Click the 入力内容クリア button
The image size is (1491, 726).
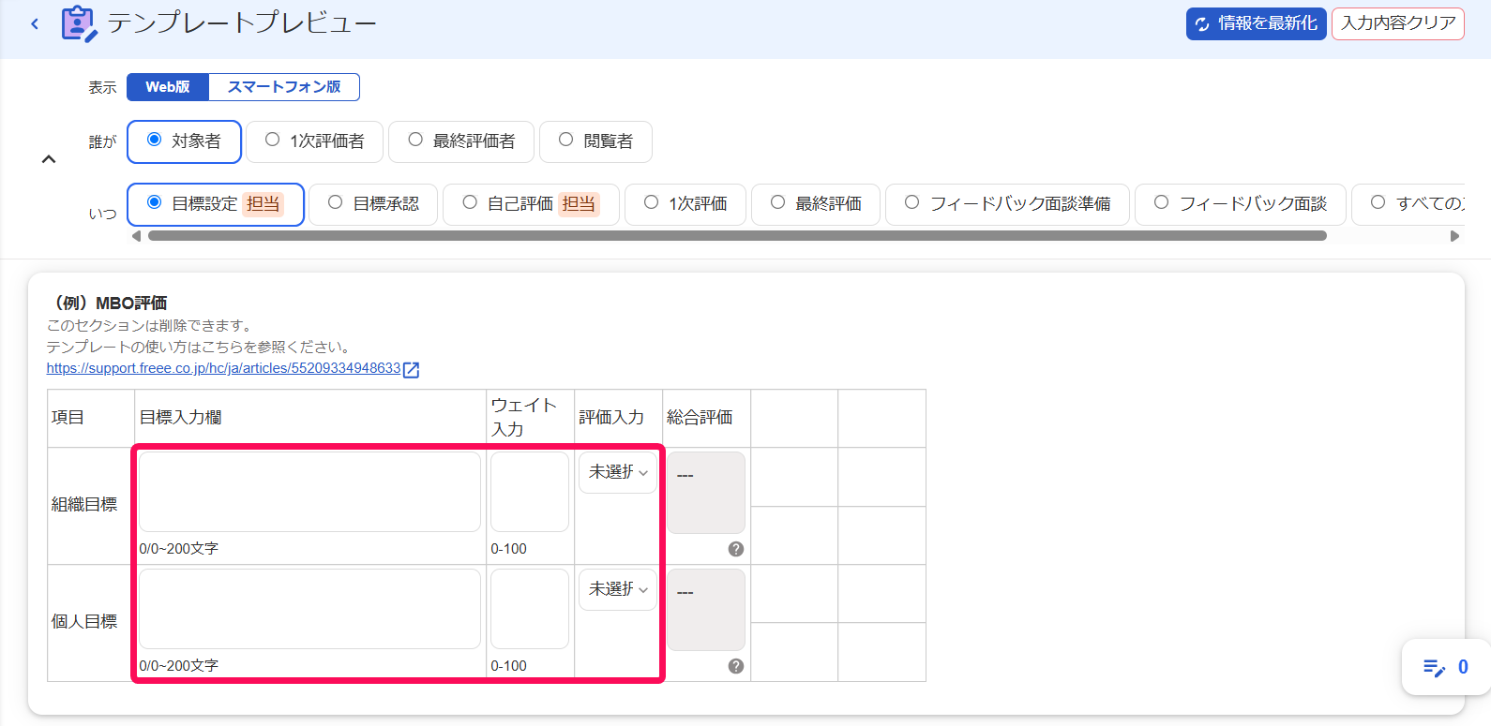tap(1398, 24)
